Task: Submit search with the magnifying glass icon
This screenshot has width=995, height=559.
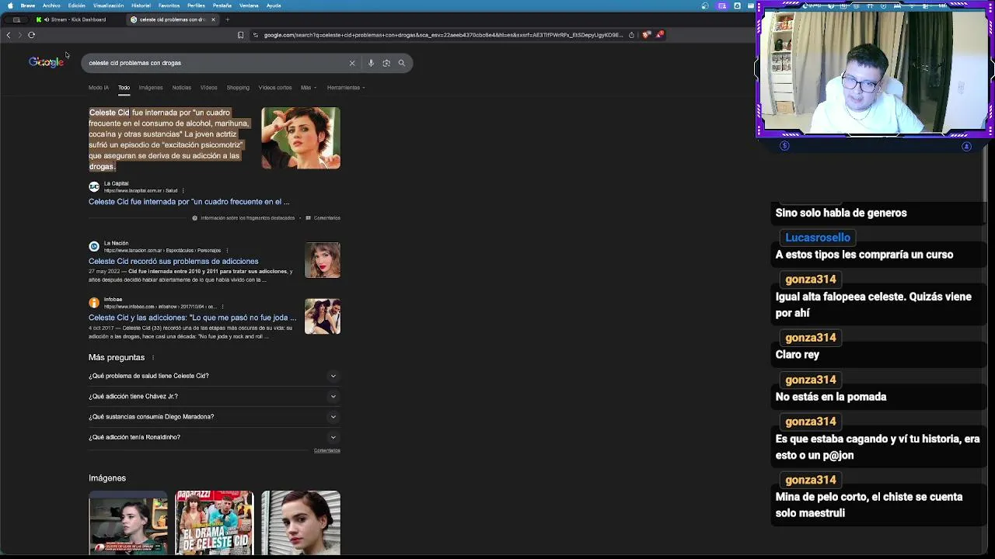Action: pyautogui.click(x=402, y=63)
